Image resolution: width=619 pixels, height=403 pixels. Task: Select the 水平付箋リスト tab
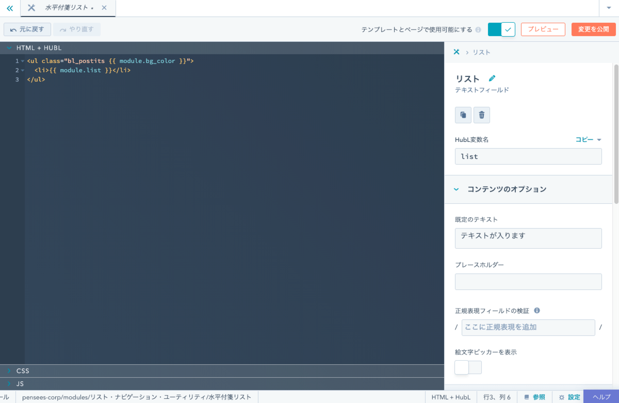tap(66, 8)
